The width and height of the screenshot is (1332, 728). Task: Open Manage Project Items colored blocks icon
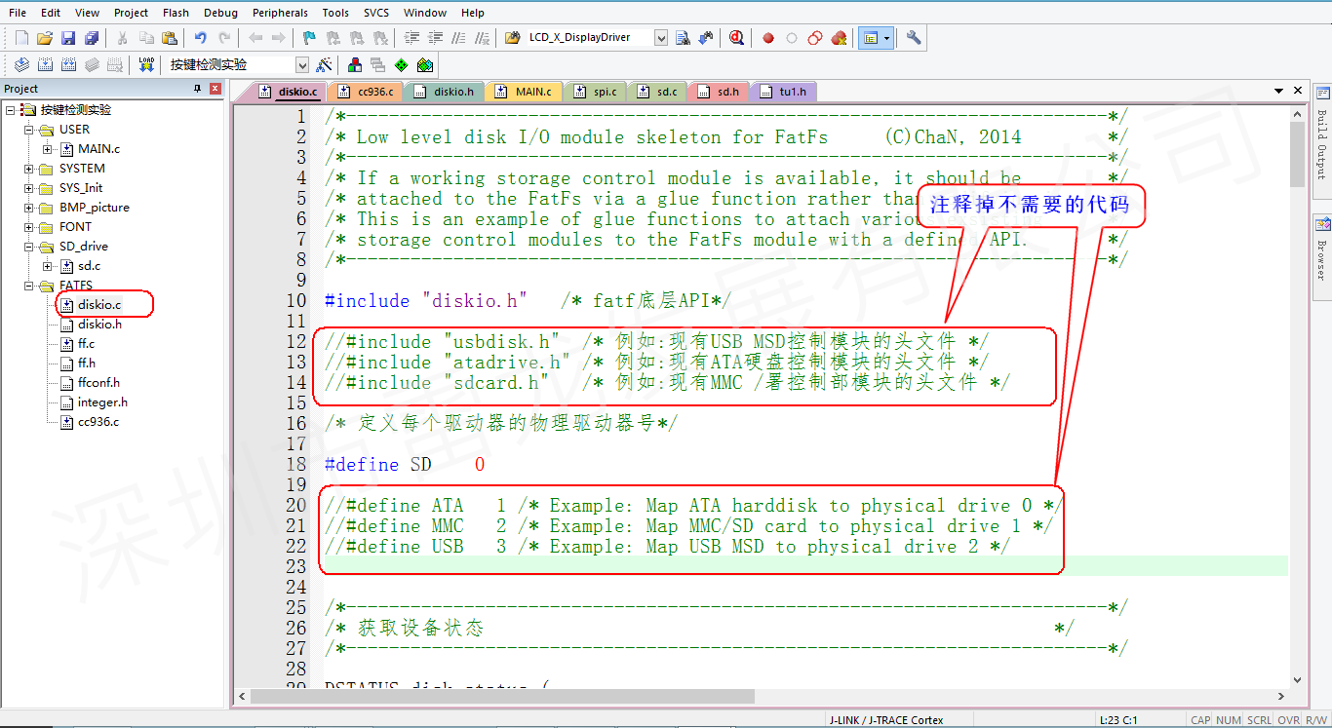pyautogui.click(x=355, y=64)
